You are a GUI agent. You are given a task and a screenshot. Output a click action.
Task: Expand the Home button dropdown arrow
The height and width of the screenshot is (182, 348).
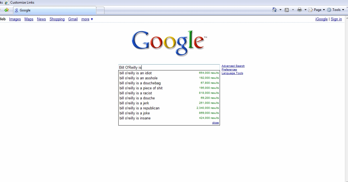tap(280, 10)
